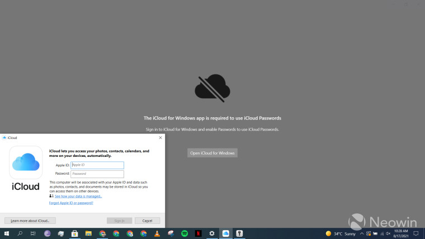The width and height of the screenshot is (425, 239).
Task: Open the clock showing 10:28 AM
Action: click(x=401, y=233)
